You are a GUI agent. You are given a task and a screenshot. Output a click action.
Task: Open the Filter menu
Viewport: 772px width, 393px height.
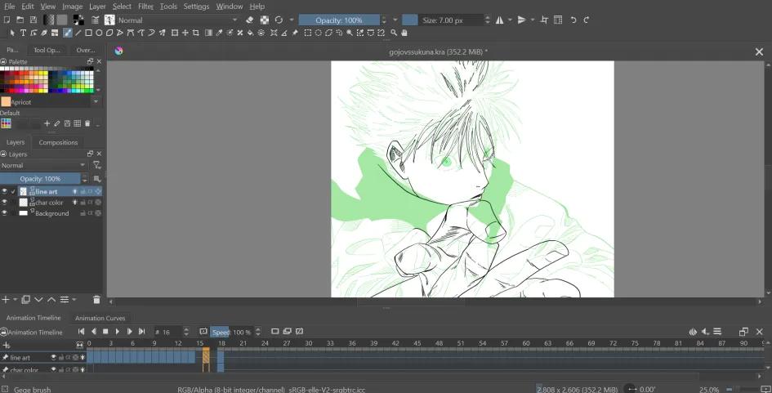pos(145,7)
